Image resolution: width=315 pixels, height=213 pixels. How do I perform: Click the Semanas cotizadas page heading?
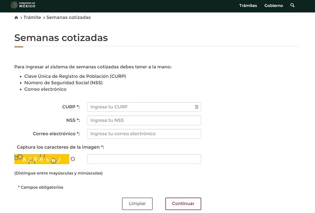click(x=61, y=38)
